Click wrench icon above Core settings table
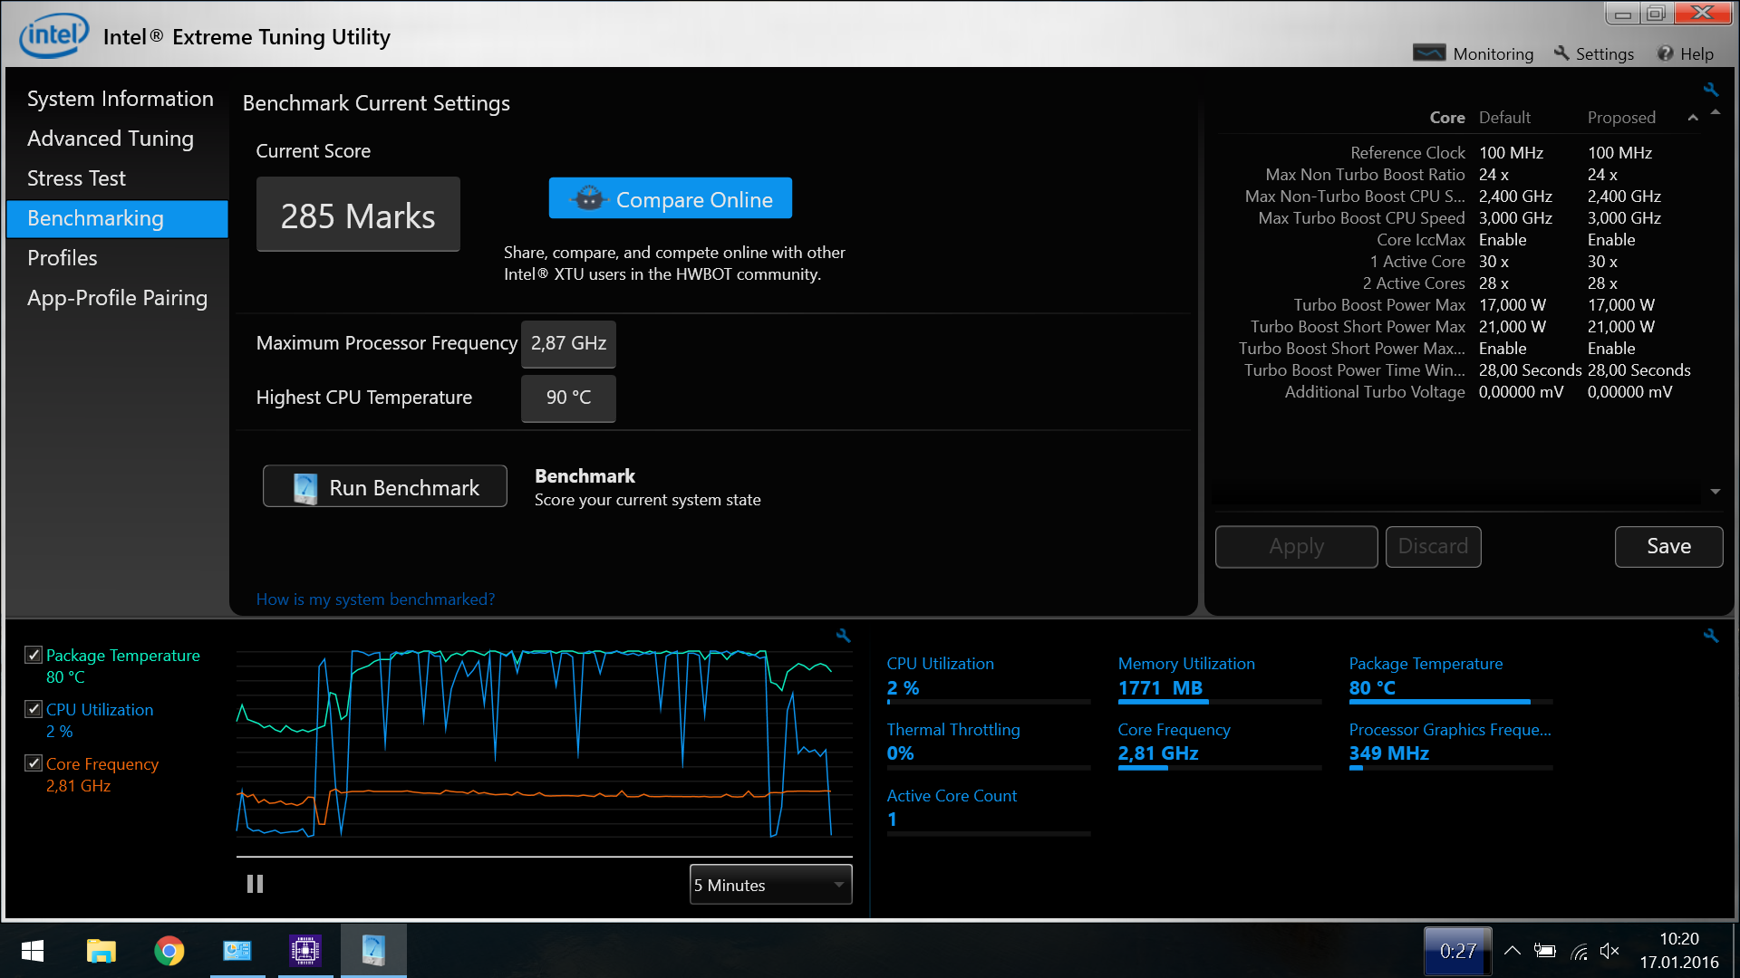1740x978 pixels. pos(1710,90)
